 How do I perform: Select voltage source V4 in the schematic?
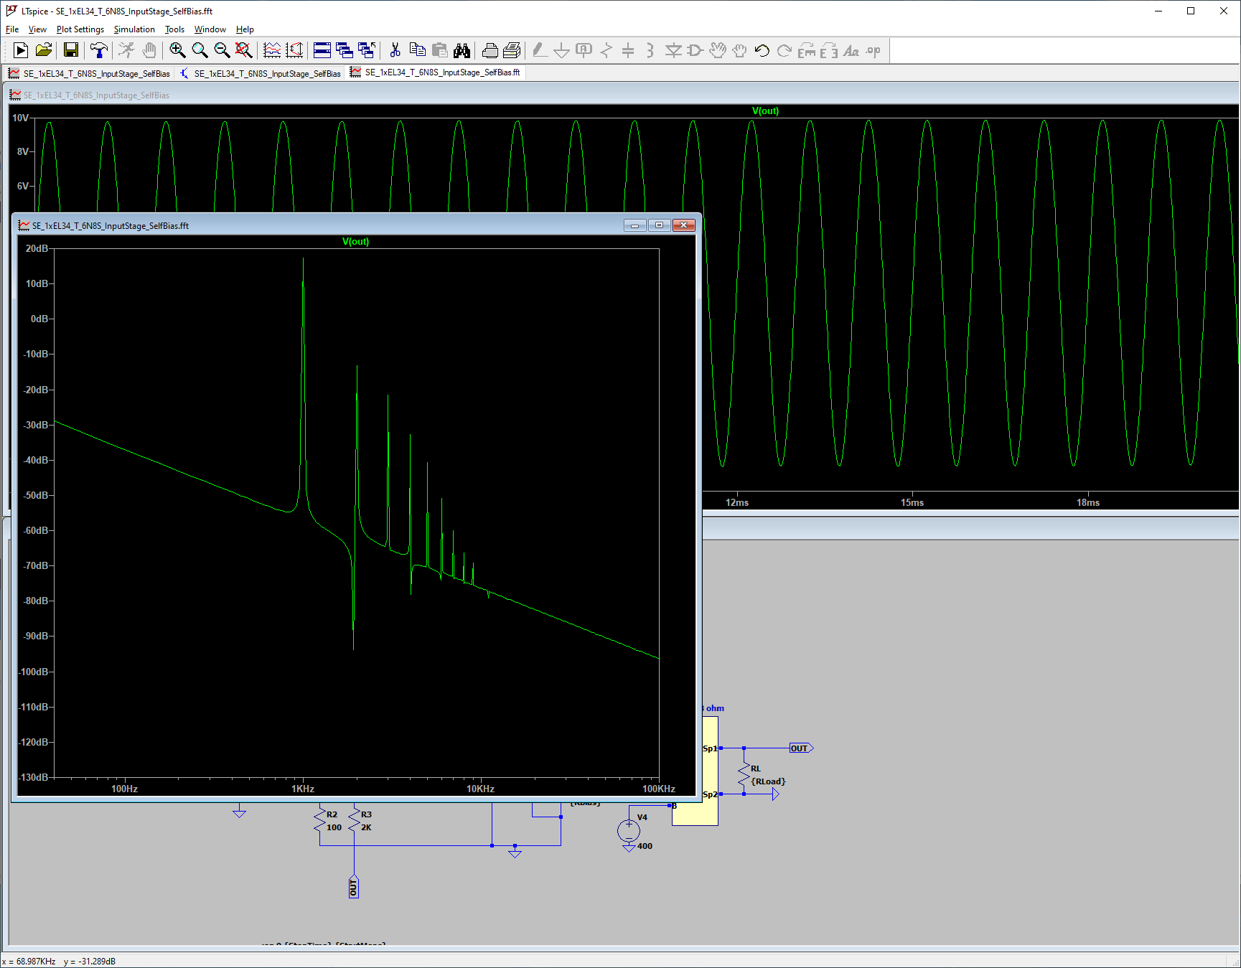[629, 830]
